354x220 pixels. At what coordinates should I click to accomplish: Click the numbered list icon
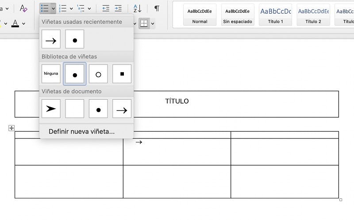click(63, 8)
